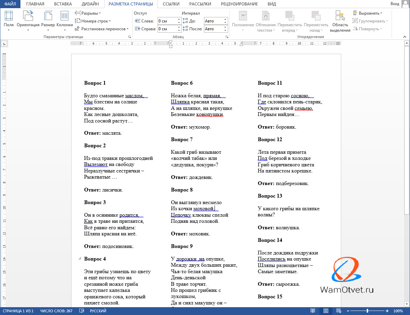The image size is (410, 315).
Task: Switch to read mode view icon
Action: (x=313, y=311)
